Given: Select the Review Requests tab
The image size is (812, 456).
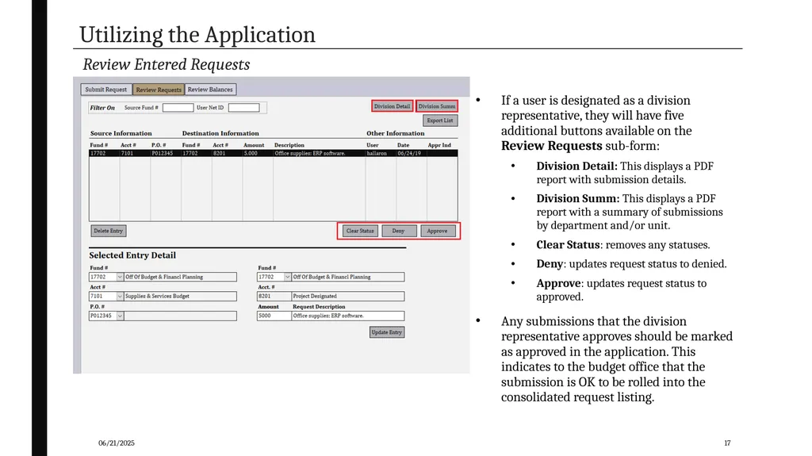Looking at the screenshot, I should (159, 90).
